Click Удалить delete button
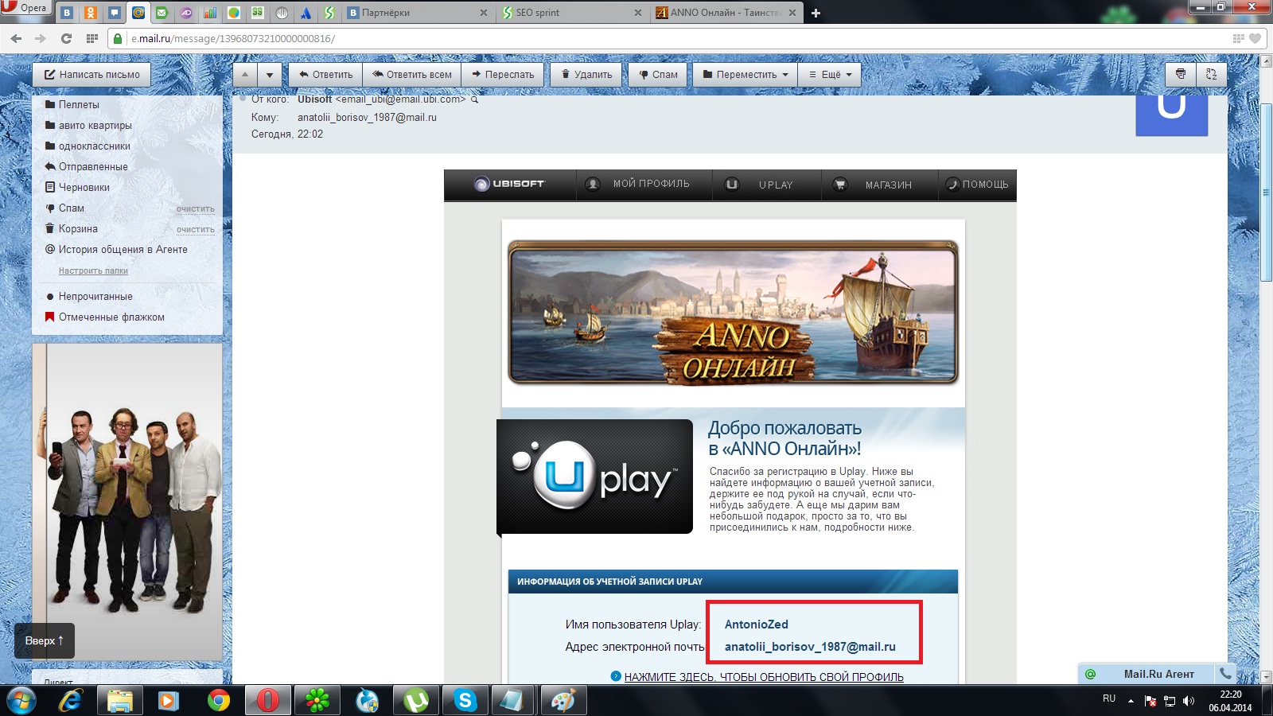This screenshot has height=716, width=1273. (x=586, y=75)
